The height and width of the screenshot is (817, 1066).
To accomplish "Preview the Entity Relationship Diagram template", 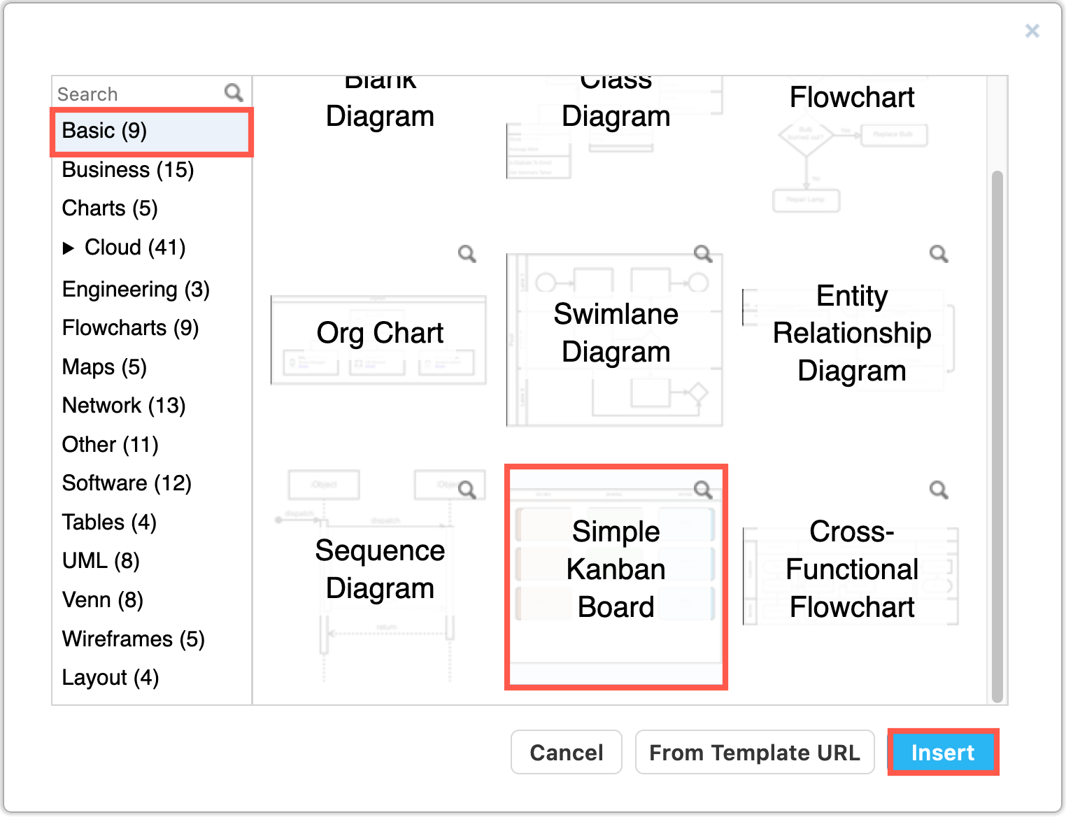I will pyautogui.click(x=938, y=253).
